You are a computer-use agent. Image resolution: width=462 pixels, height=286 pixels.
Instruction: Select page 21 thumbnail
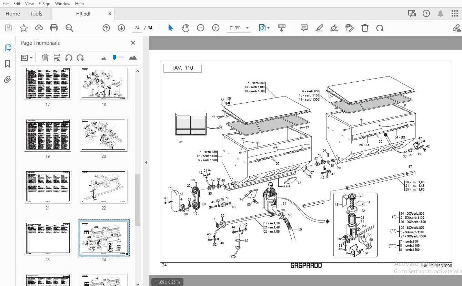tap(48, 187)
